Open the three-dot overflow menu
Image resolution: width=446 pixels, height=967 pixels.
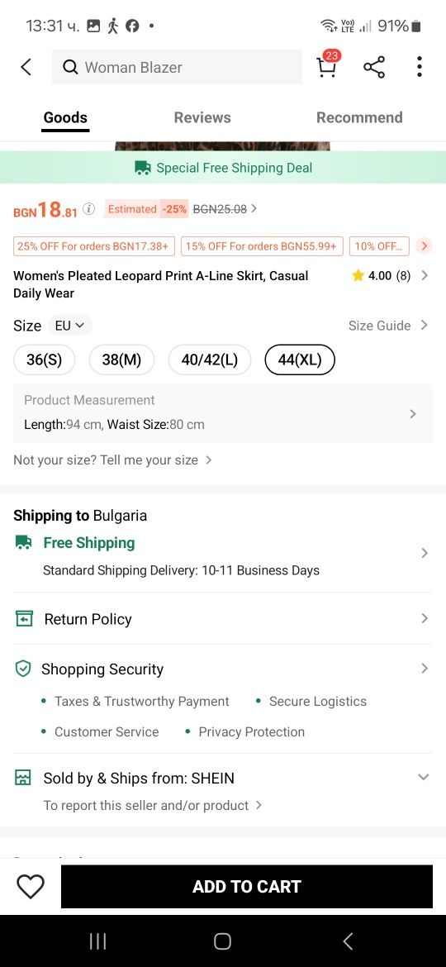(x=419, y=67)
